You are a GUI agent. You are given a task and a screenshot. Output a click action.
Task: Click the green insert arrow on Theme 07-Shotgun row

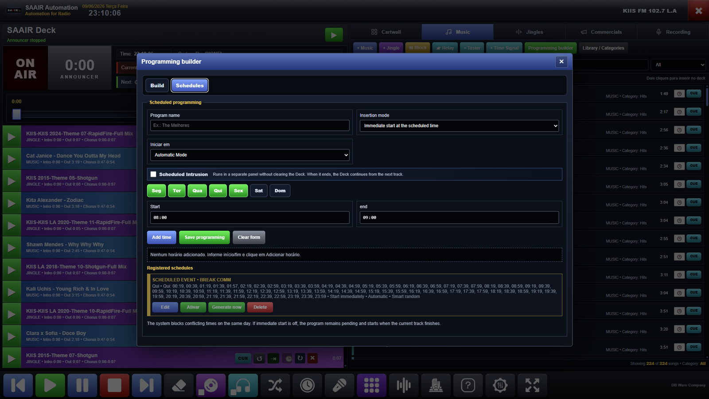pyautogui.click(x=273, y=358)
